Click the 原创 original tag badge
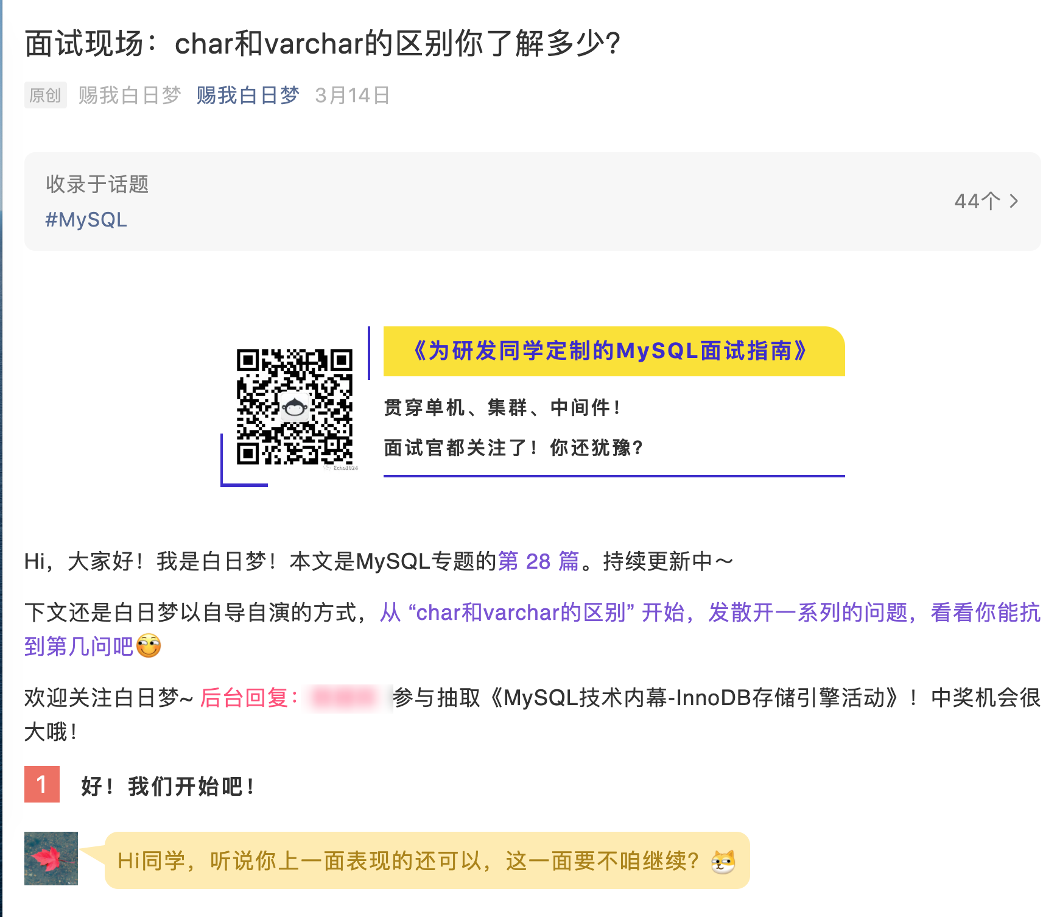This screenshot has height=917, width=1057. point(46,95)
